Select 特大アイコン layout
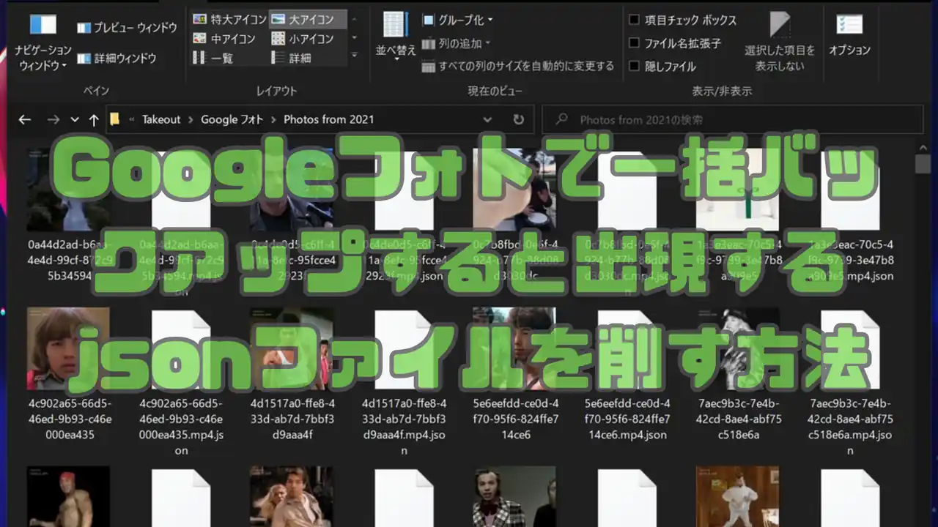 (229, 19)
